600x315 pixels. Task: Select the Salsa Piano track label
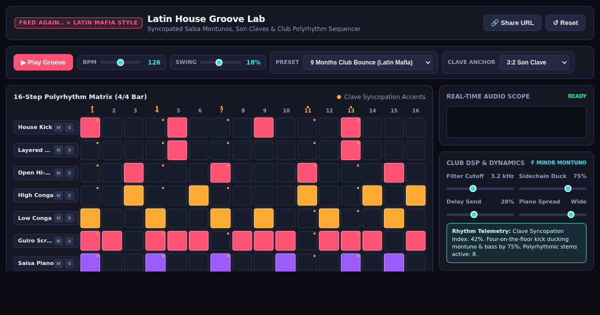click(x=35, y=263)
